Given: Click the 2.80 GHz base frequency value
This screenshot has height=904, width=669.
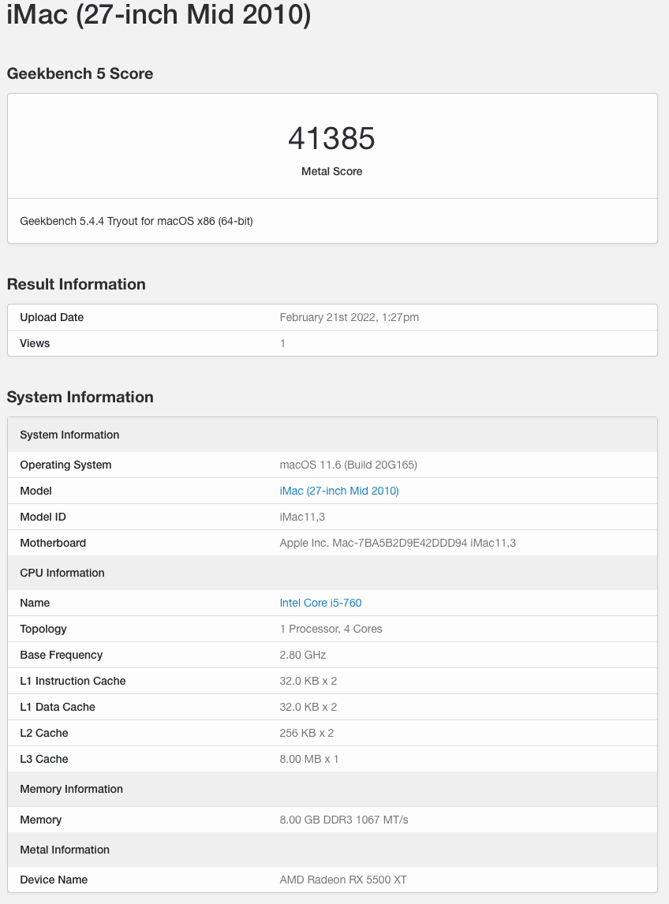Looking at the screenshot, I should tap(303, 655).
